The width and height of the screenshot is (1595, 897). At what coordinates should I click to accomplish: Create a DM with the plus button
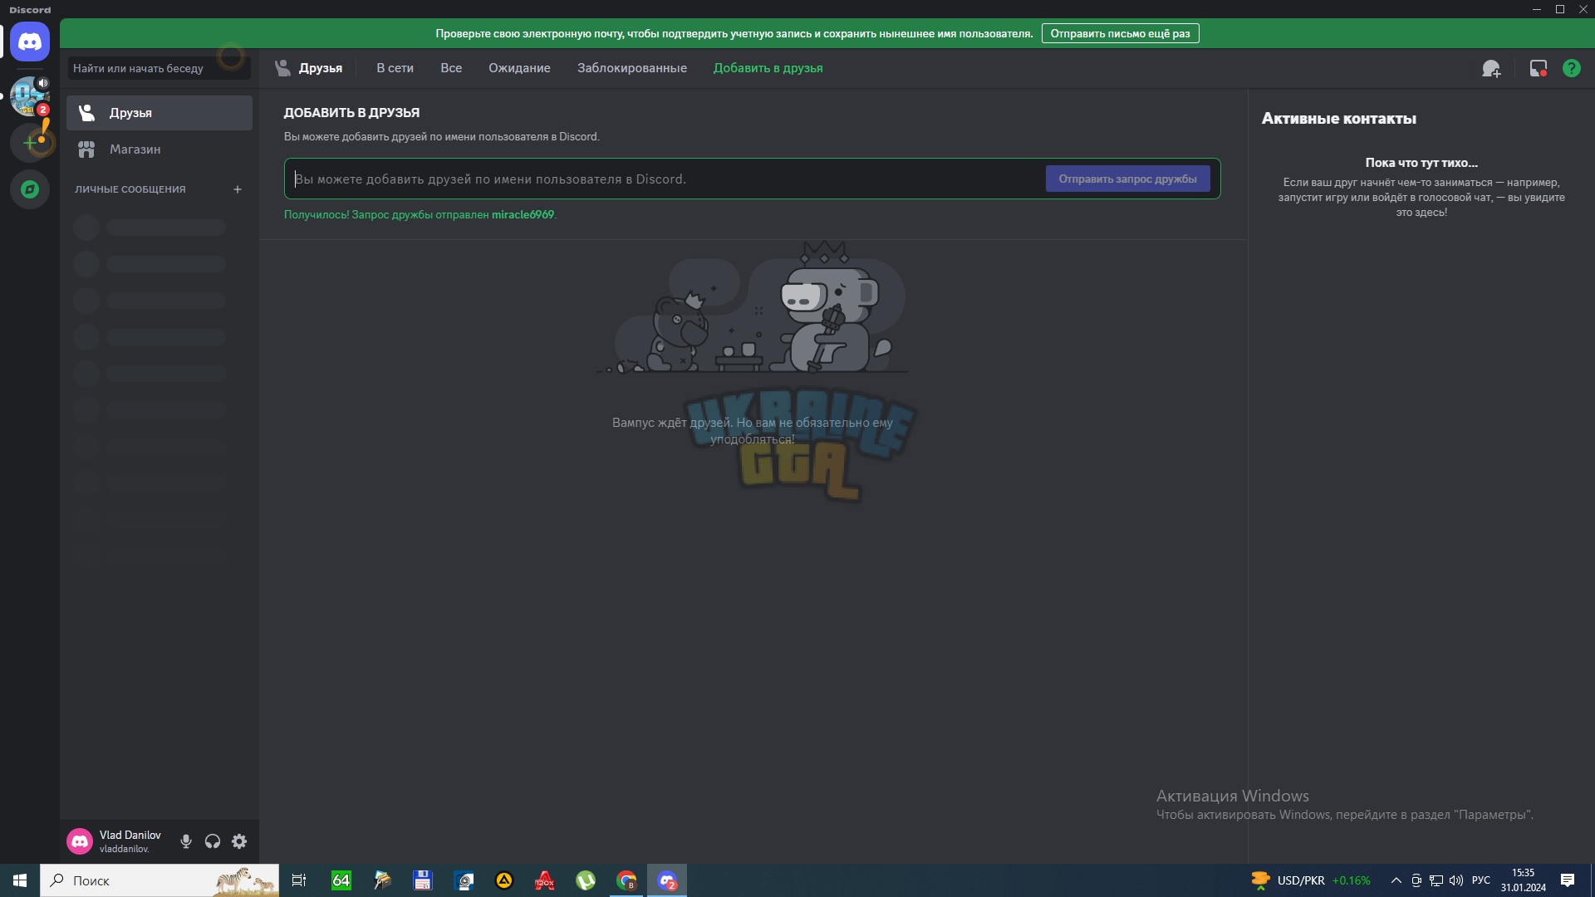(x=238, y=189)
